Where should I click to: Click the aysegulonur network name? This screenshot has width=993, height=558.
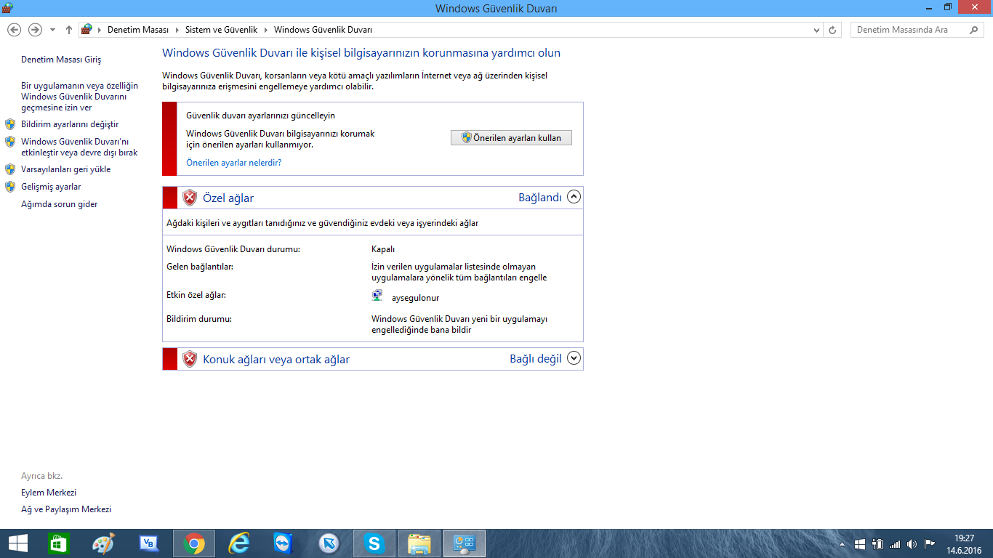(x=415, y=298)
